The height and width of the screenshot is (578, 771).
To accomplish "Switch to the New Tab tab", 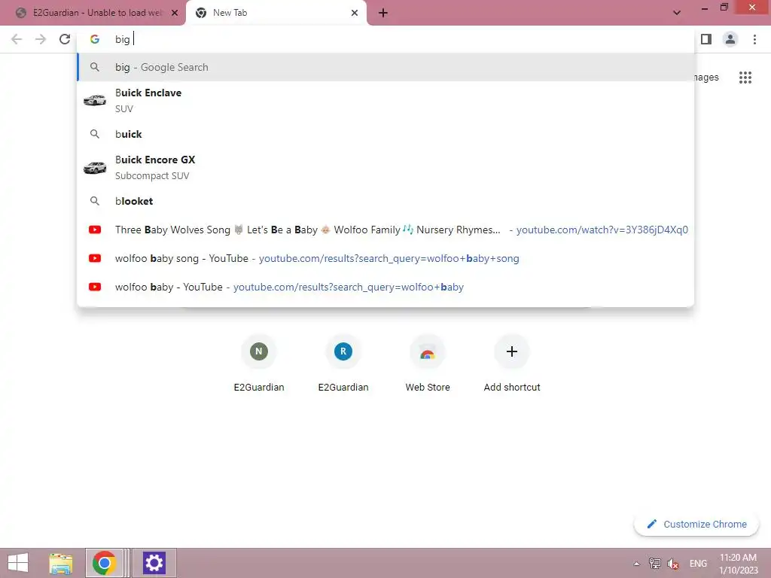I will coord(276,13).
